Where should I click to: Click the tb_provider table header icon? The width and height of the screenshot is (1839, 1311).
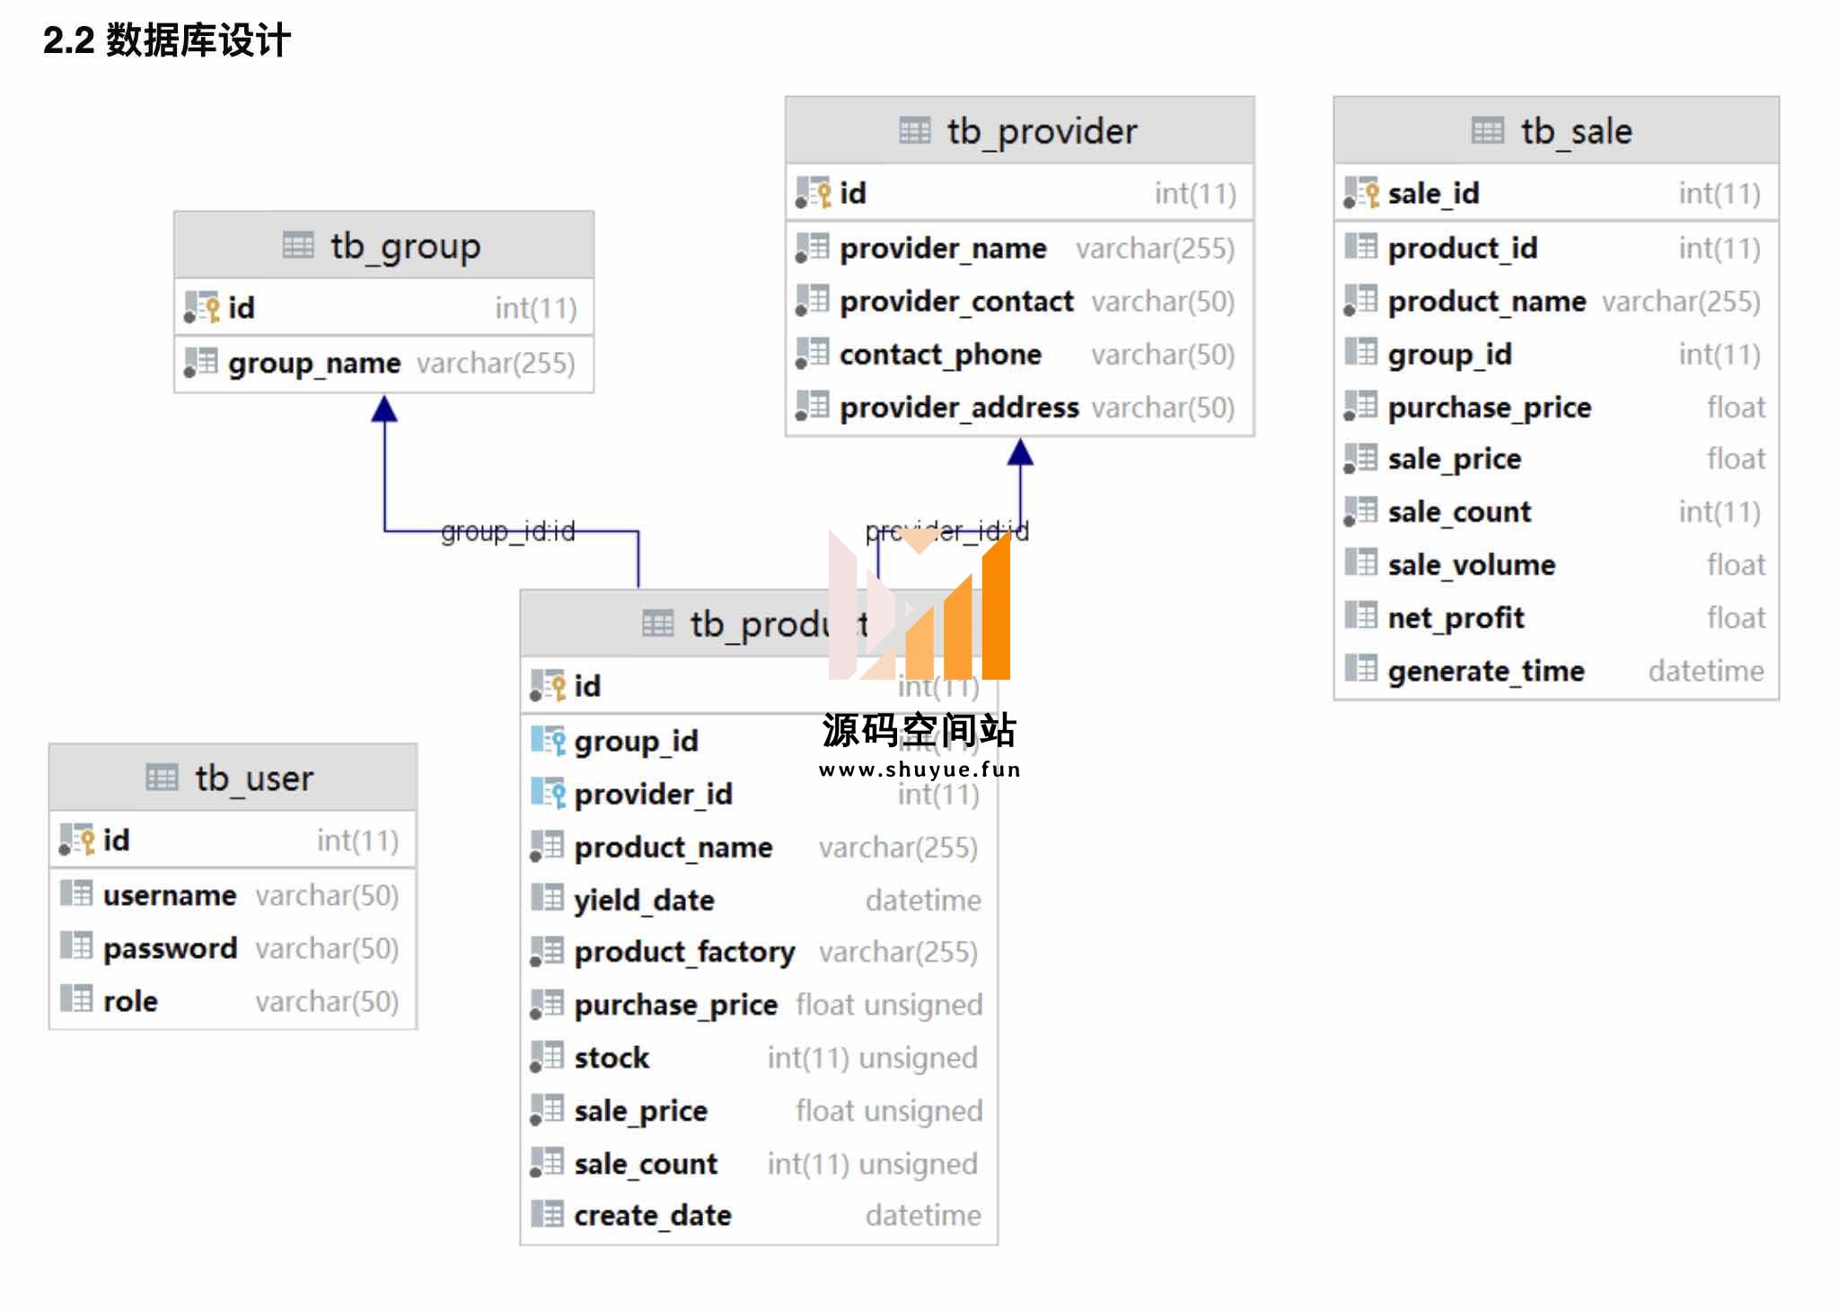pyautogui.click(x=915, y=131)
